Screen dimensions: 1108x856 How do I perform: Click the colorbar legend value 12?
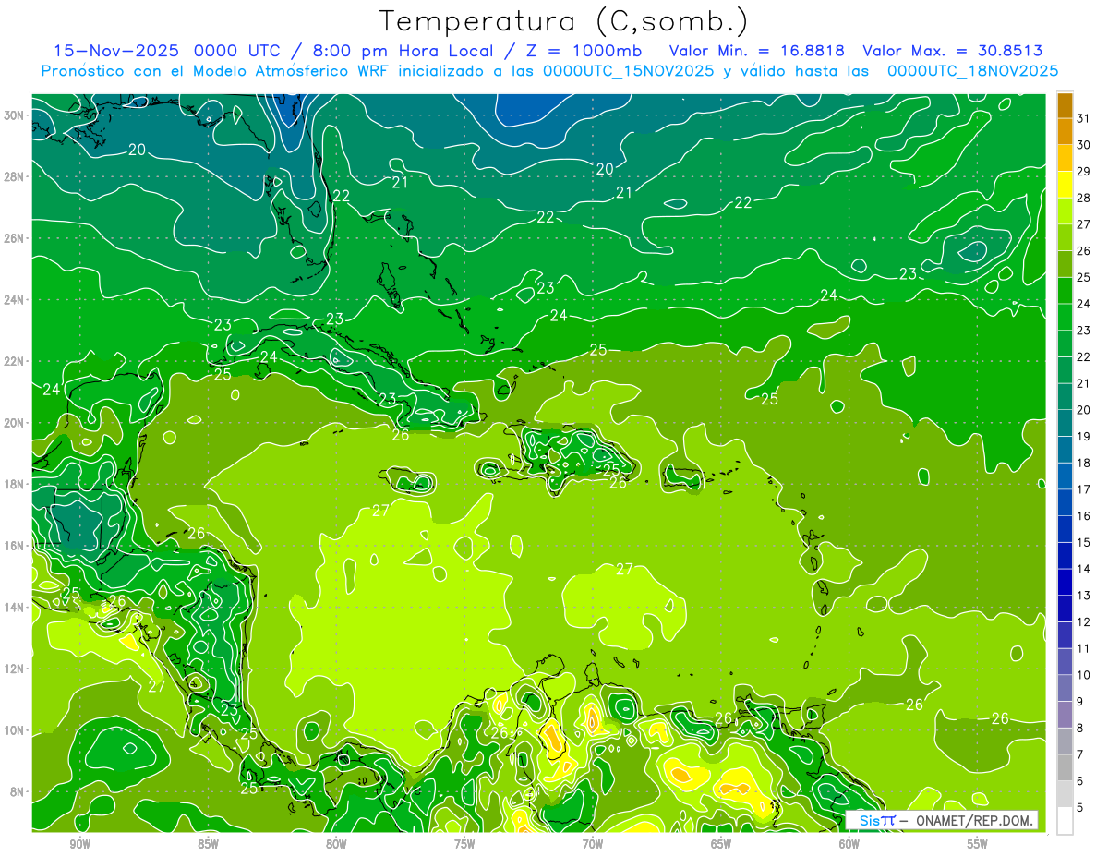tap(1084, 621)
